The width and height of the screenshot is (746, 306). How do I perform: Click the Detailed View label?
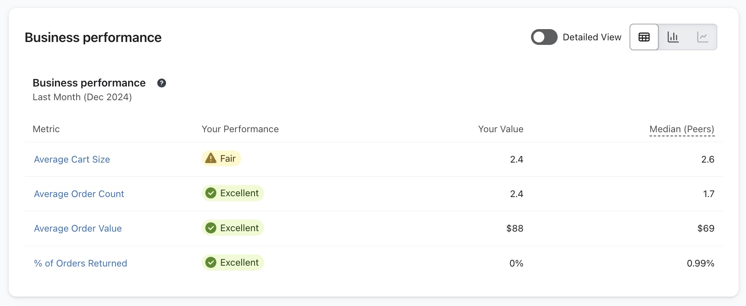[592, 37]
